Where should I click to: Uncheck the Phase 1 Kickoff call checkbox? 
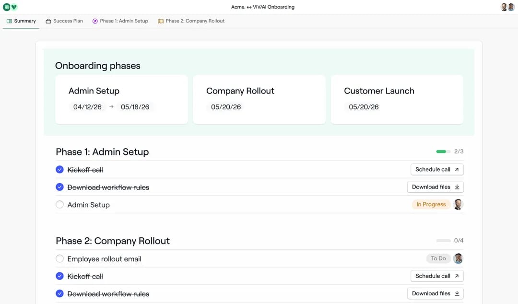(x=59, y=170)
